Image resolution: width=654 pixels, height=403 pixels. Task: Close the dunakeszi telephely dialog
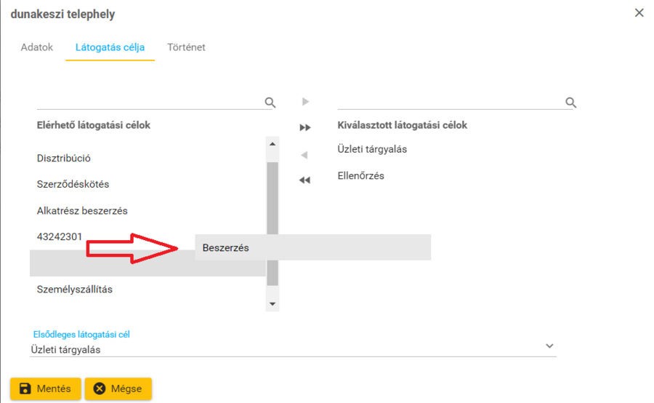coord(639,13)
